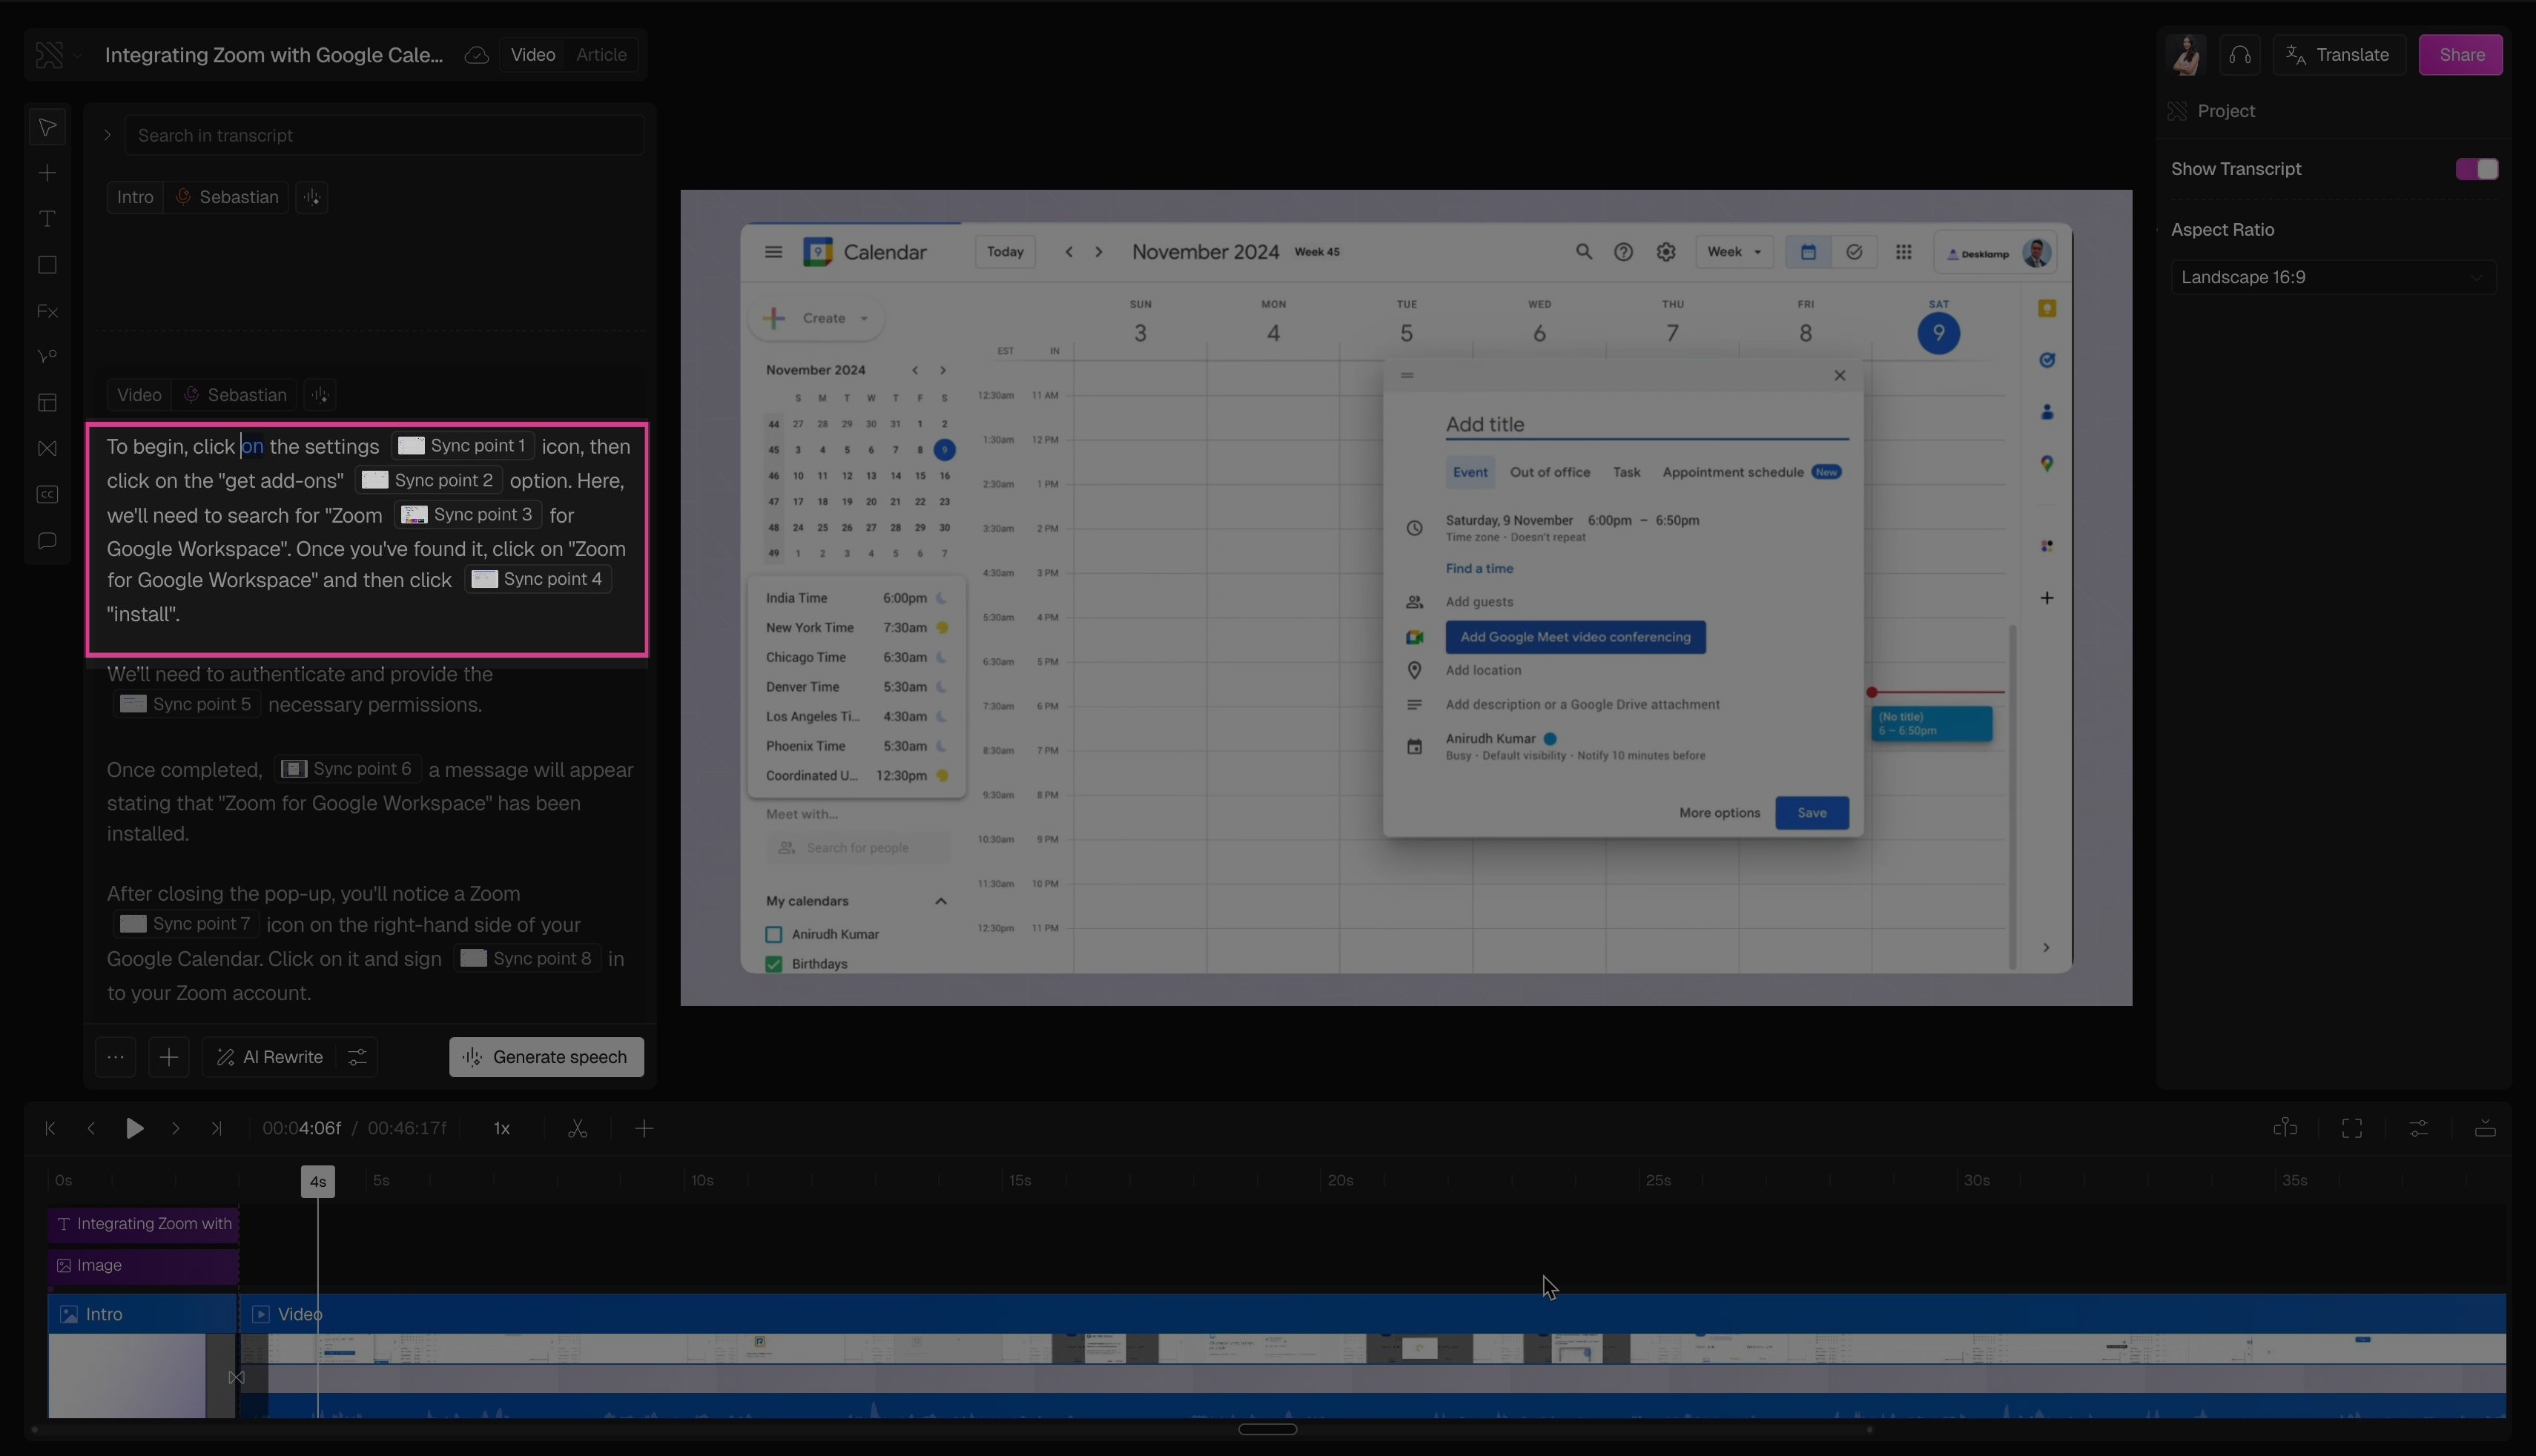
Task: Click the 4s playhead marker on timeline
Action: point(318,1181)
